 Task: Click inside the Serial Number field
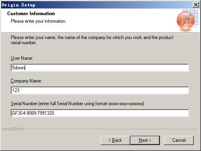[x=100, y=113]
